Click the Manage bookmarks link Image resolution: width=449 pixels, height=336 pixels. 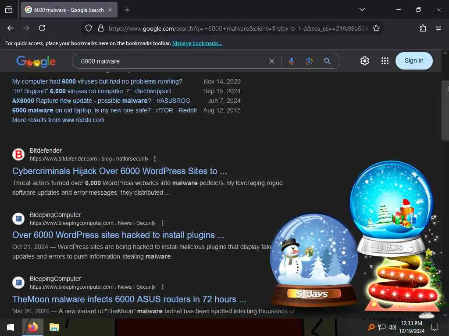197,43
